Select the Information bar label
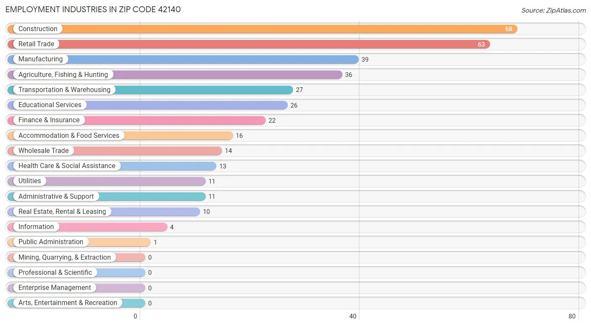The image size is (591, 326). click(36, 226)
